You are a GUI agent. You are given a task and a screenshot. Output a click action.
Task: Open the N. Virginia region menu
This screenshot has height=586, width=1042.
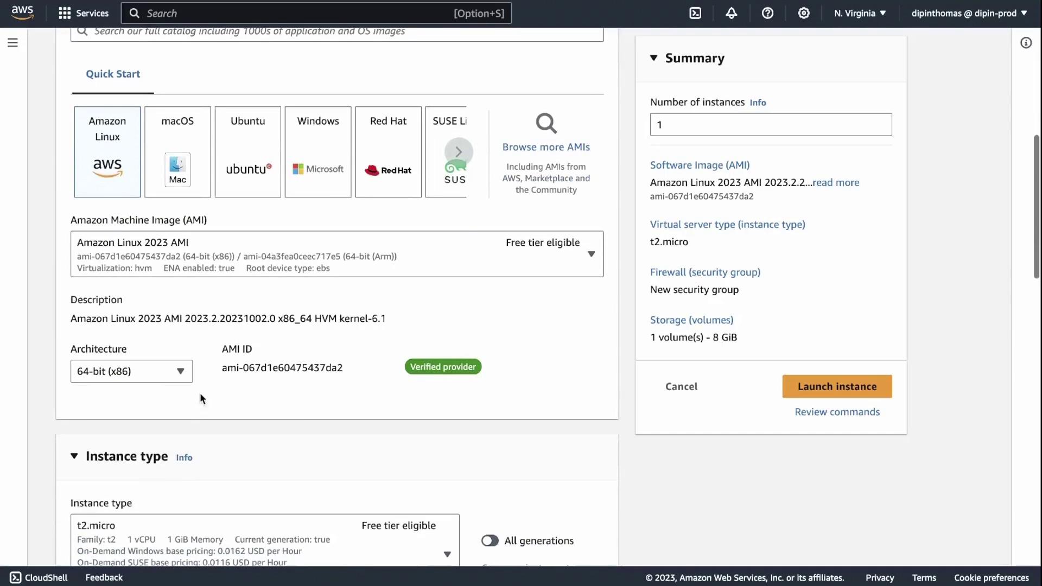[860, 13]
